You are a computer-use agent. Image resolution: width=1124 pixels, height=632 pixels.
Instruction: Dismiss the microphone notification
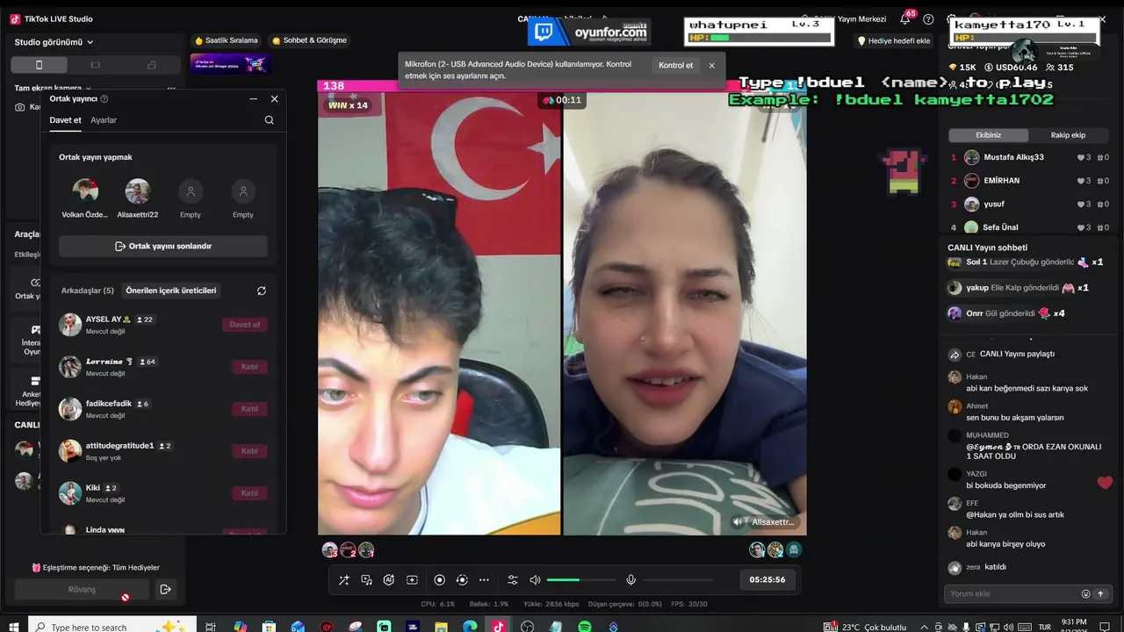pos(711,65)
